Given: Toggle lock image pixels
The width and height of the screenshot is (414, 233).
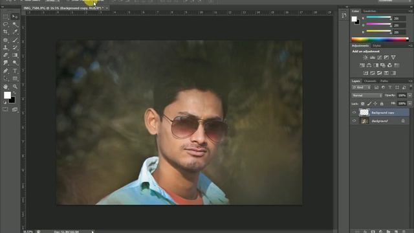Looking at the screenshot, I should pos(369,104).
